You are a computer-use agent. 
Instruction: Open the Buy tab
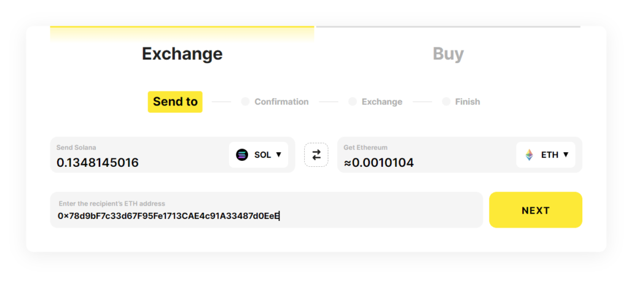tap(448, 53)
